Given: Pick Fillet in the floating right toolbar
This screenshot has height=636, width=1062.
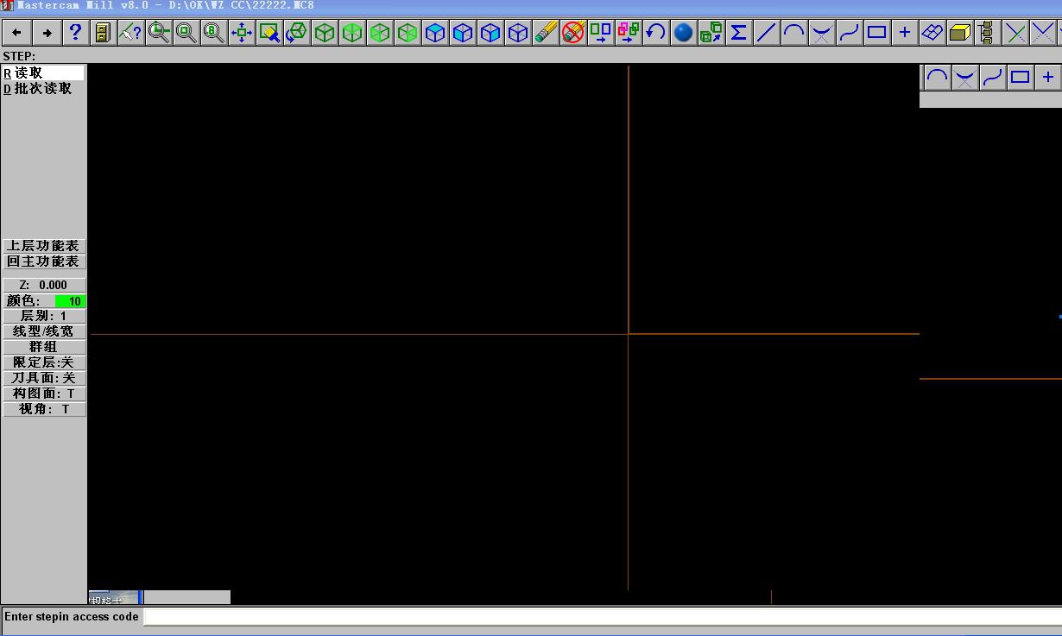Looking at the screenshot, I should click(964, 77).
